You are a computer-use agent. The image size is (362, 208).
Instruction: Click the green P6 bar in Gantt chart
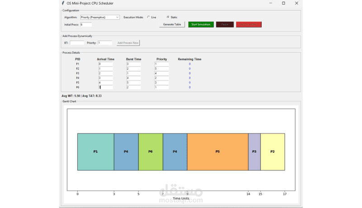(x=151, y=152)
